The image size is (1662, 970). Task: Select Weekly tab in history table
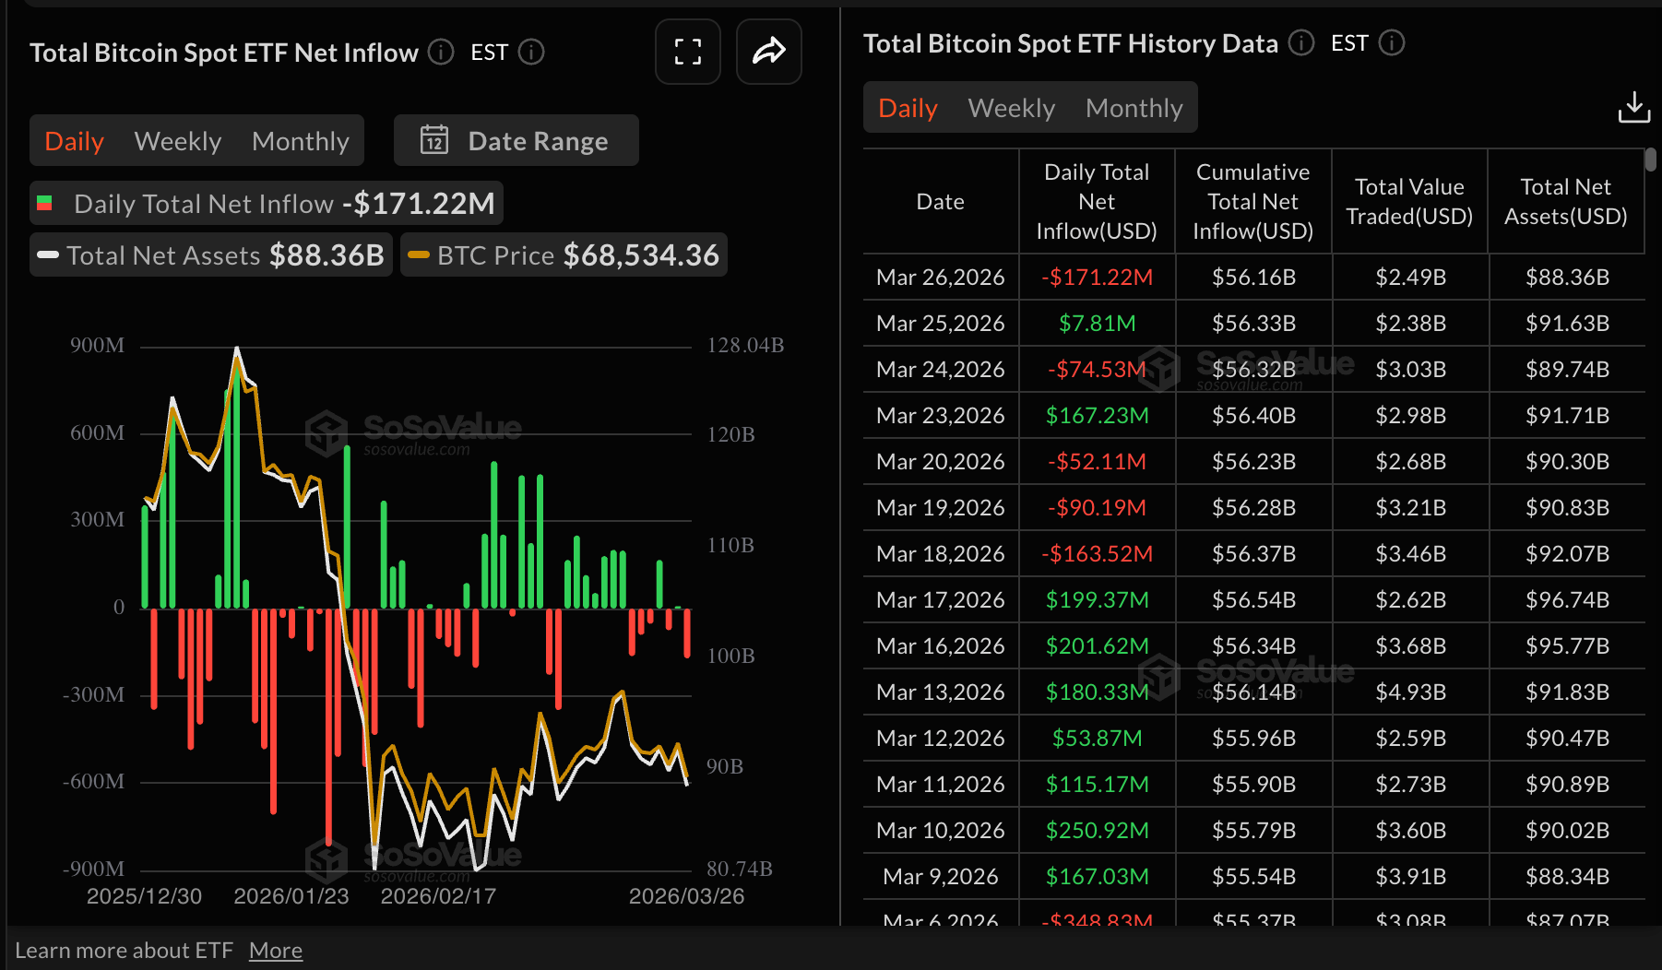pyautogui.click(x=1011, y=108)
